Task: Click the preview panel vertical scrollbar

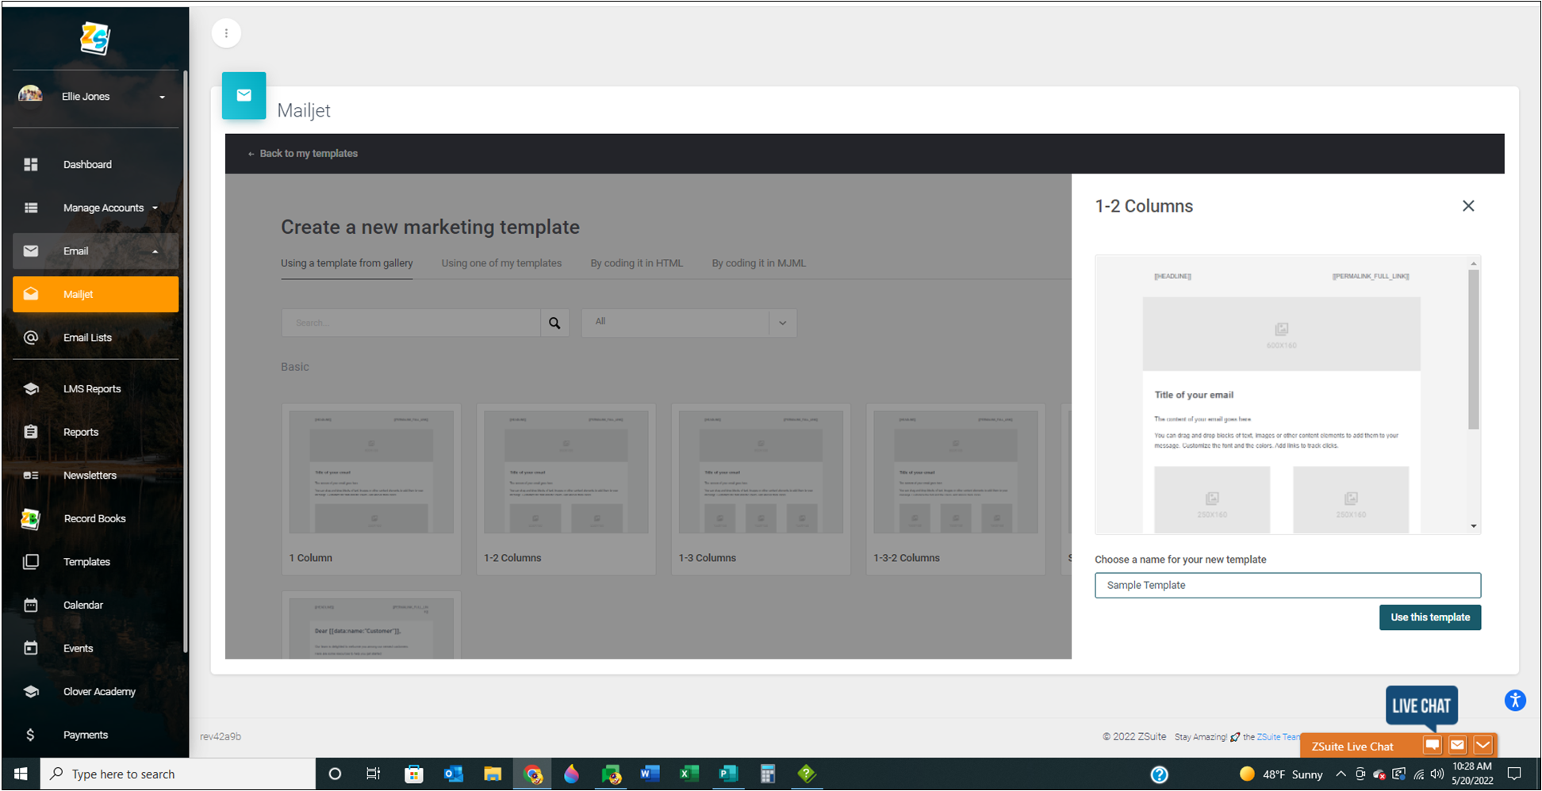Action: click(x=1474, y=350)
